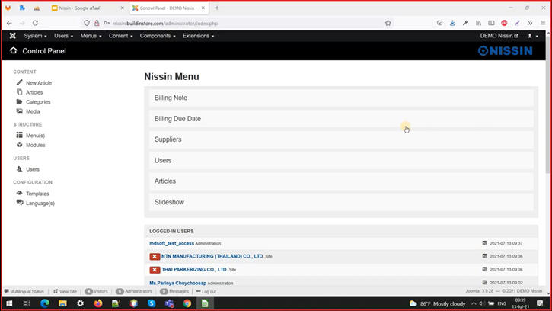Open the Users dropdown in top menu
The width and height of the screenshot is (552, 311).
click(63, 36)
